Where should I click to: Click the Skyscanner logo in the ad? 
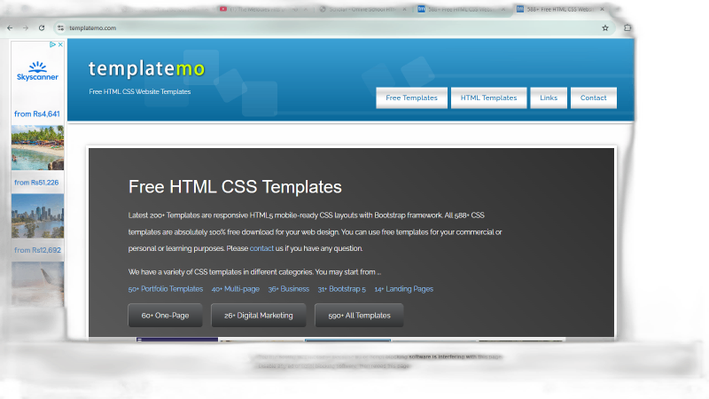[x=37, y=71]
